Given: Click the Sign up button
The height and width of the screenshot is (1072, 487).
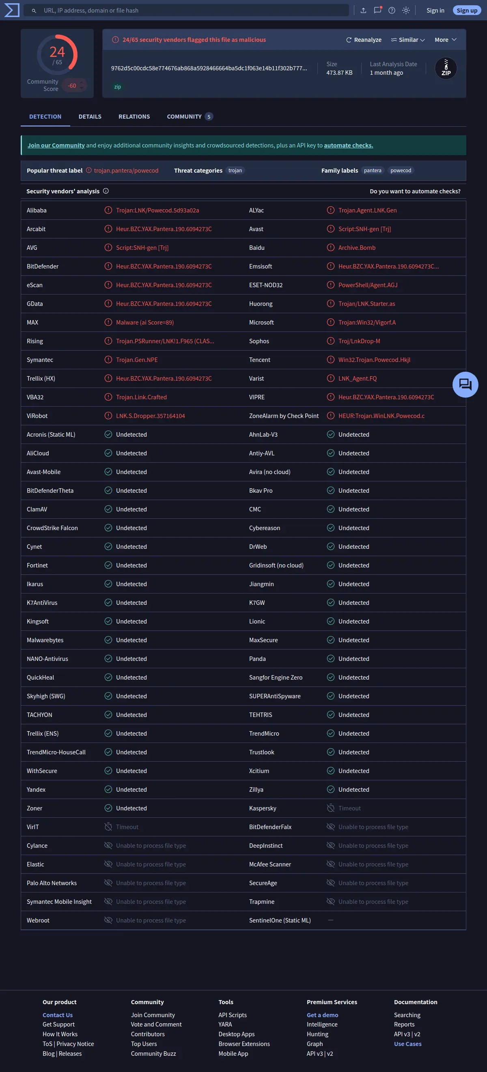Looking at the screenshot, I should pyautogui.click(x=467, y=11).
